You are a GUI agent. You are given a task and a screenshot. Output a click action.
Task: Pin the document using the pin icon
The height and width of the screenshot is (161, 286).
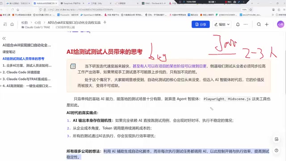pos(105,22)
